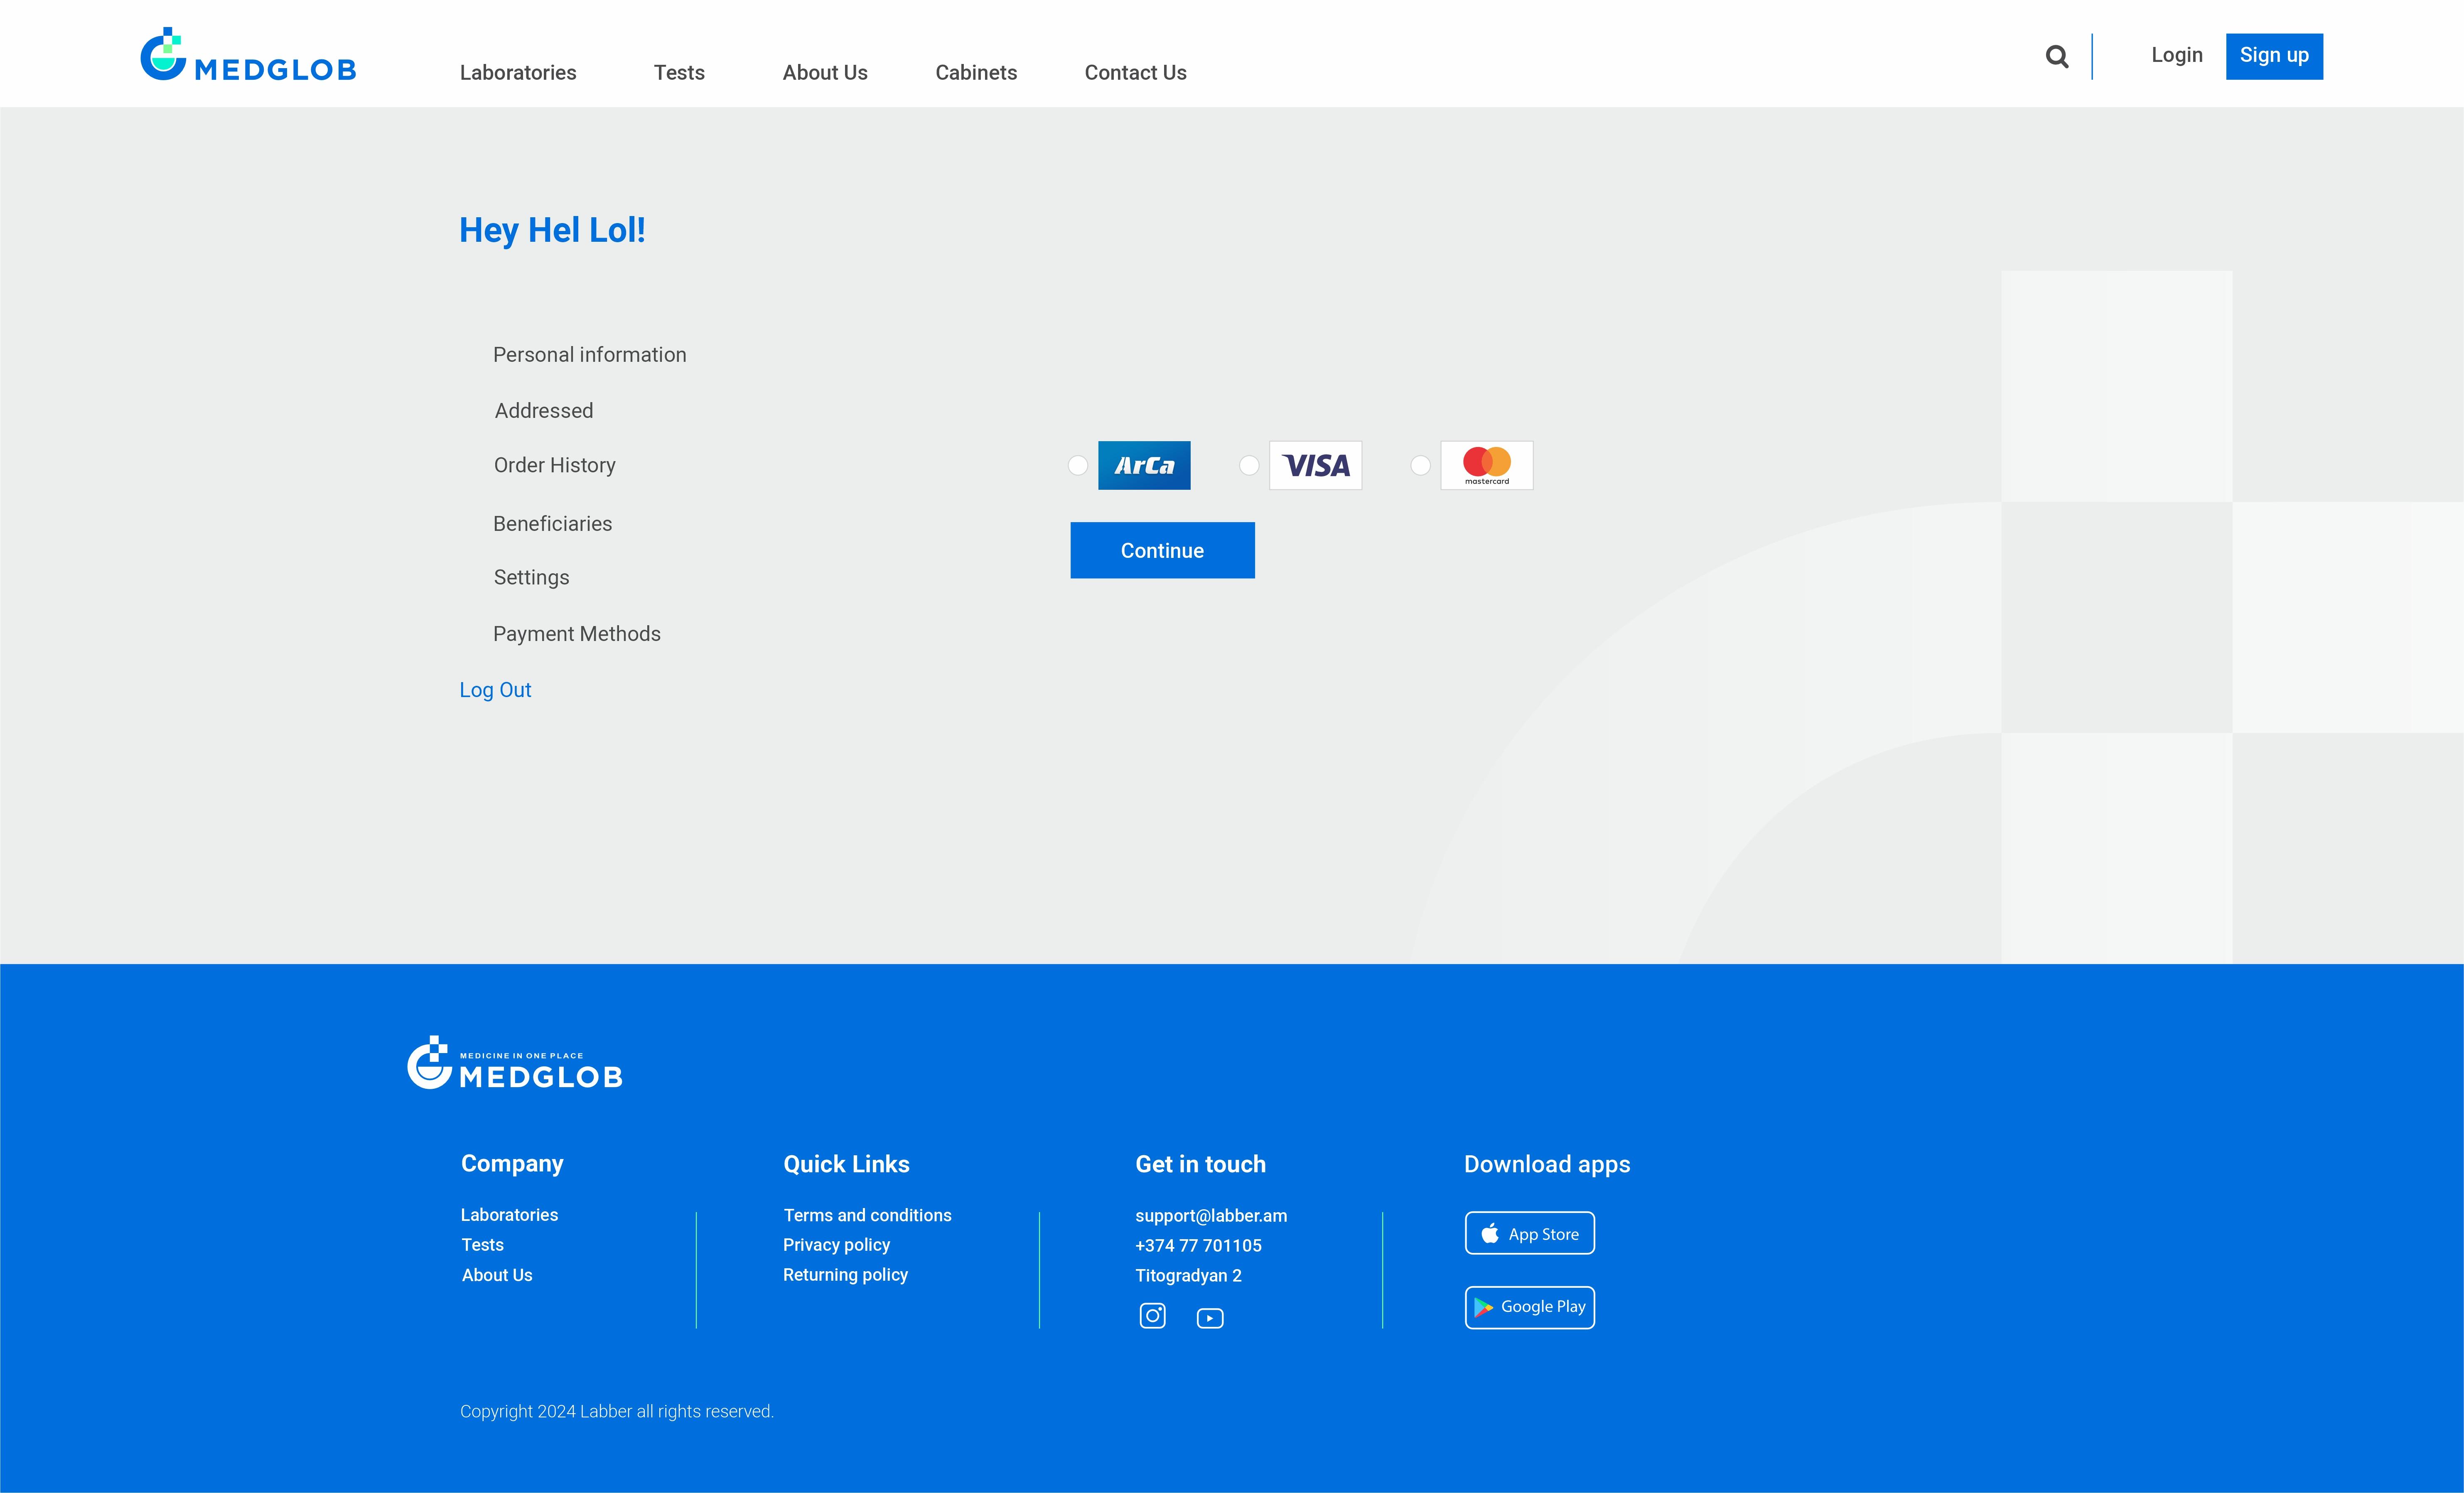Select the VISA radio button

(x=1248, y=465)
